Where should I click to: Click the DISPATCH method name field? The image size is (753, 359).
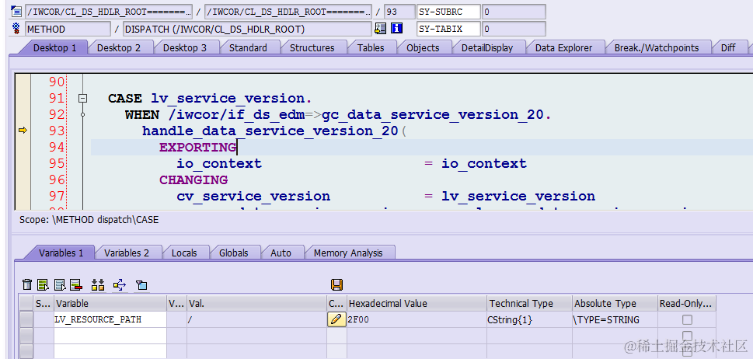[247, 29]
